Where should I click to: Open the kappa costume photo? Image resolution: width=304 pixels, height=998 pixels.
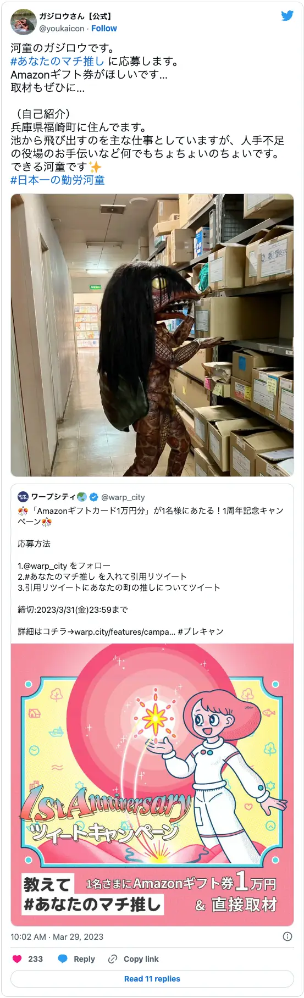[152, 335]
